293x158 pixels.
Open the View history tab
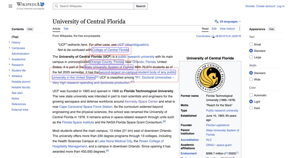tap(227, 29)
